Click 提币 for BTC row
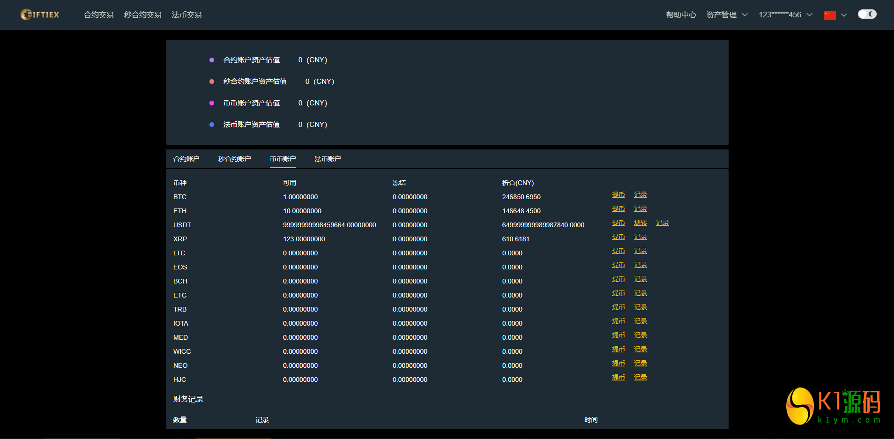Viewport: 894px width, 439px height. (618, 195)
